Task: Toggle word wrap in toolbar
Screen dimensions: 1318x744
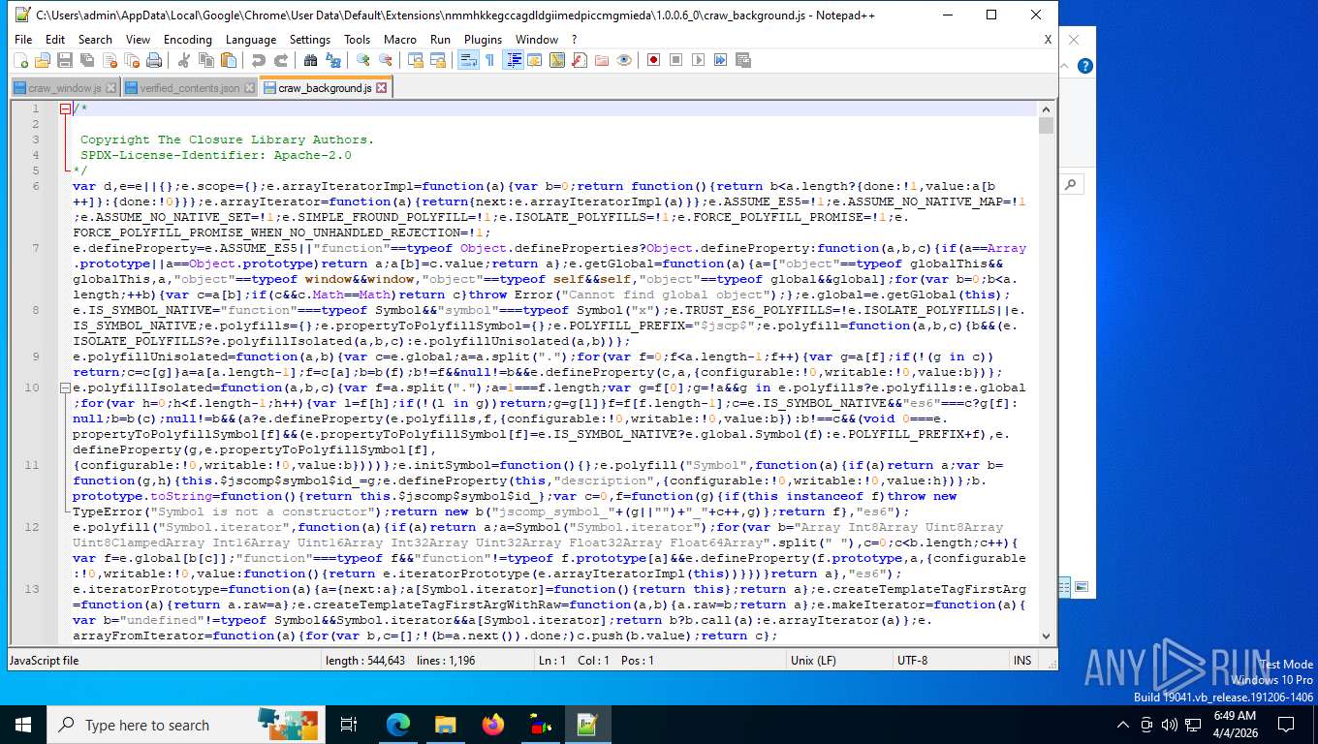Action: [467, 60]
